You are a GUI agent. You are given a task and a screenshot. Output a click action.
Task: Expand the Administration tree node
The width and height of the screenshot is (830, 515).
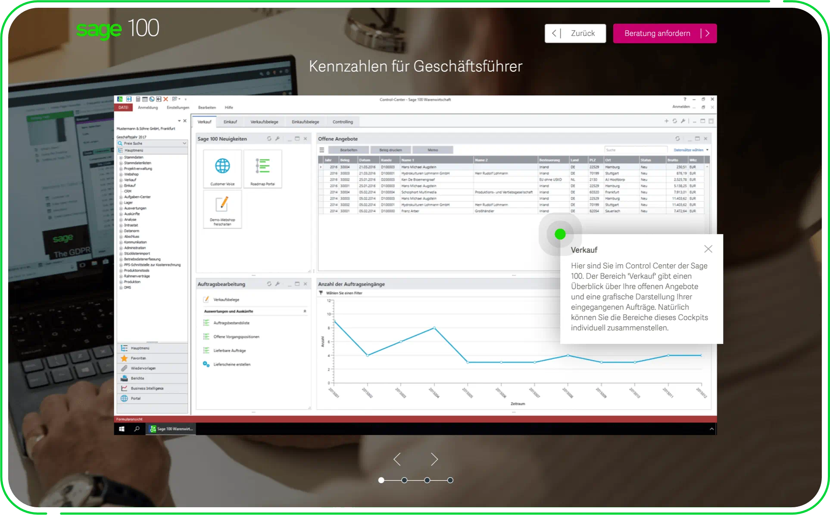(x=121, y=248)
